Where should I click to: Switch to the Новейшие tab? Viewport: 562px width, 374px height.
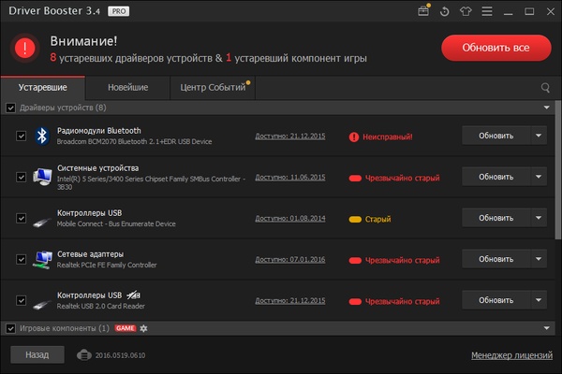point(127,88)
